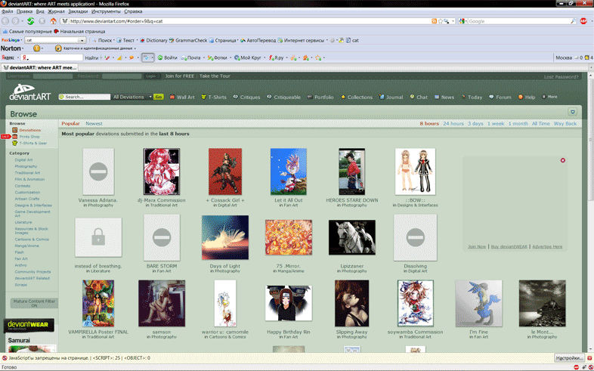Image resolution: width=594 pixels, height=371 pixels.
Task: Open the More navigation menu
Action: pyautogui.click(x=549, y=97)
